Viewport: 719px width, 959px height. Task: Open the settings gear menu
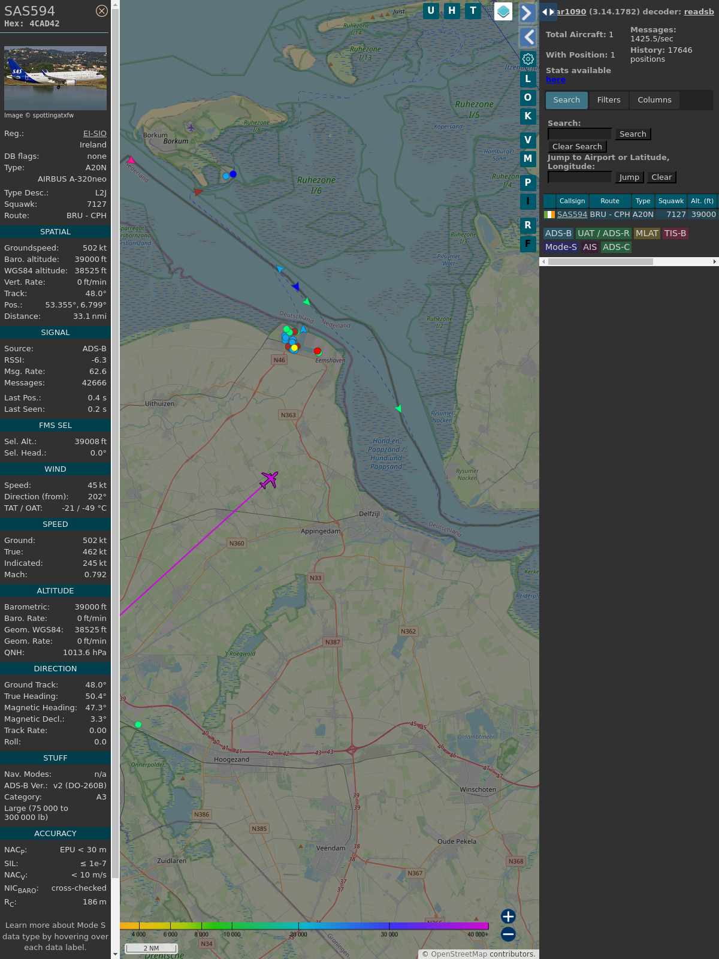point(528,59)
